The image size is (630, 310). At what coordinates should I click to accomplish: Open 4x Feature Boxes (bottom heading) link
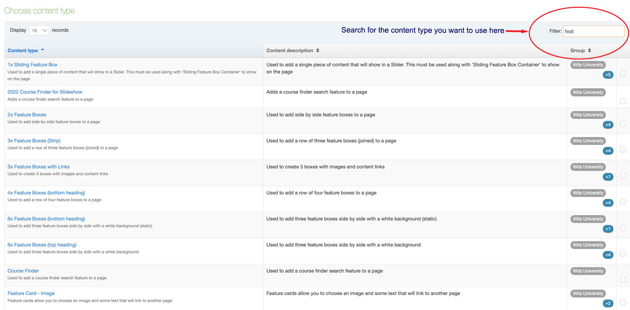(x=46, y=193)
